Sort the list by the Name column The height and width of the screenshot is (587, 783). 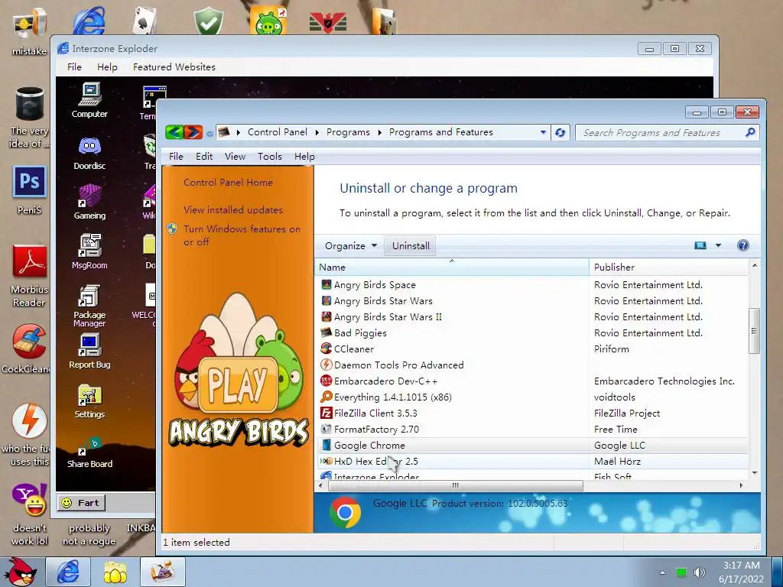(x=452, y=267)
